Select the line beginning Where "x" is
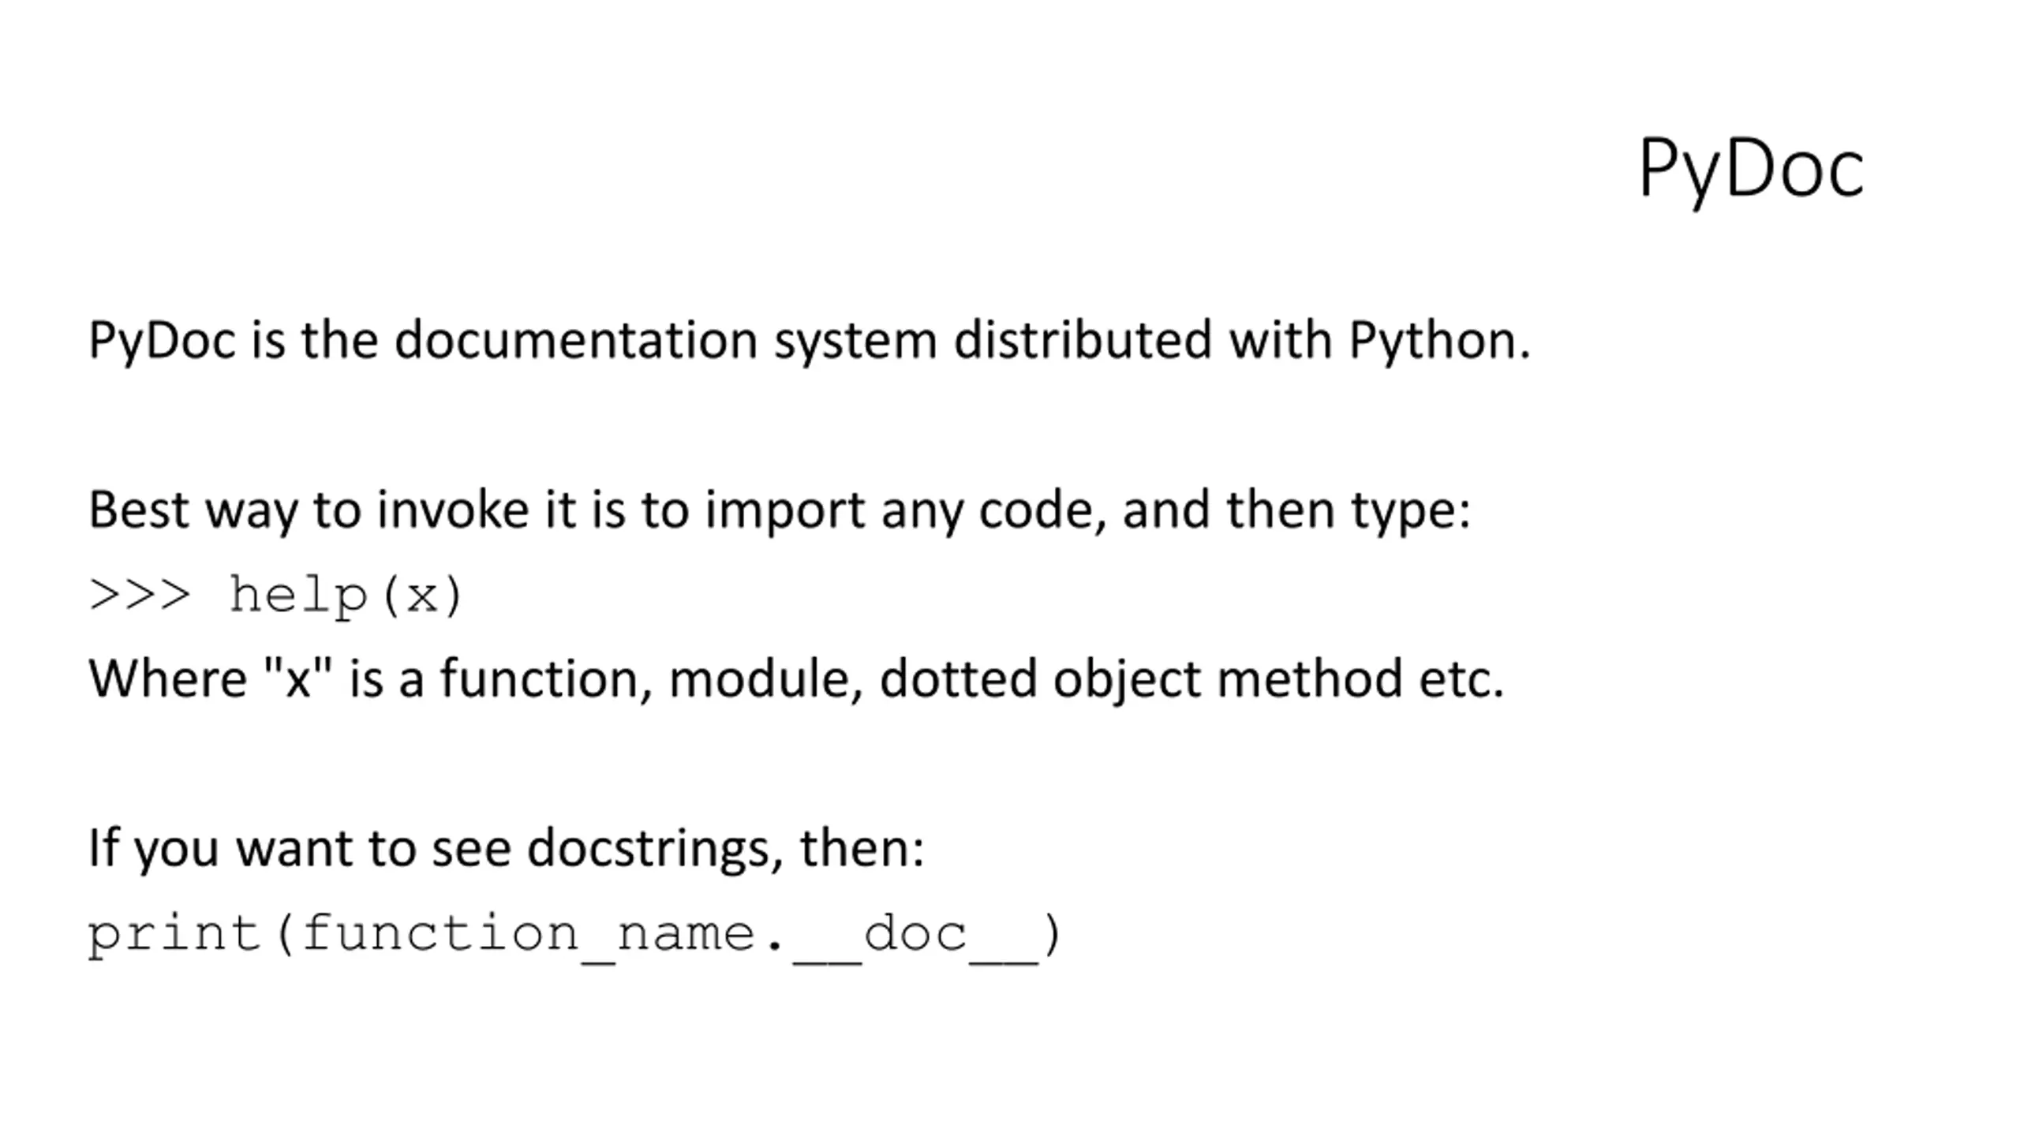Screen dimensions: 2020x1136 click(x=797, y=679)
